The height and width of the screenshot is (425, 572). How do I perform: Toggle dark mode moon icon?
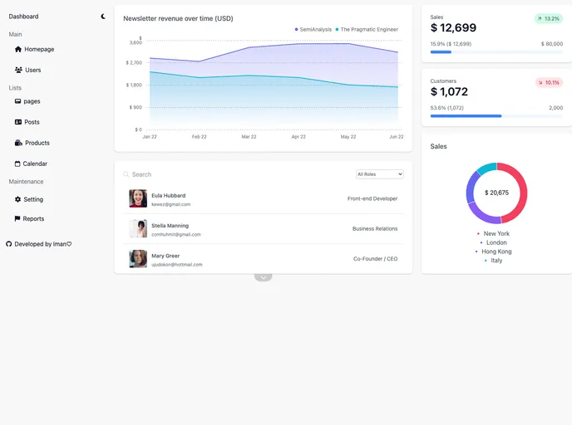click(103, 17)
